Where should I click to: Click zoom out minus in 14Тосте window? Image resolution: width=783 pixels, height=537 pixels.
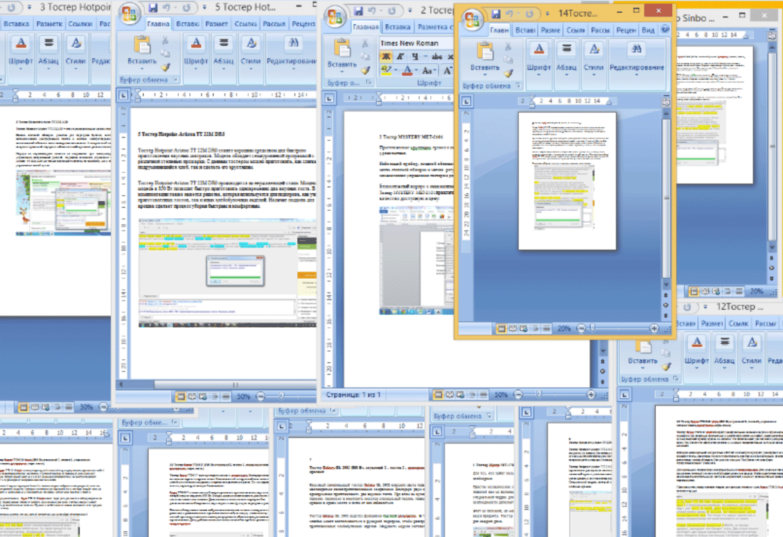pyautogui.click(x=581, y=329)
